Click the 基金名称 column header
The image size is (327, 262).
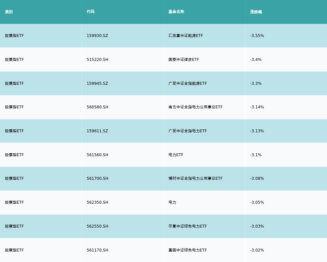click(176, 12)
